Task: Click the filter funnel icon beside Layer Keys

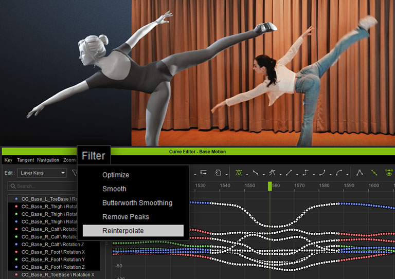Action: (75, 173)
